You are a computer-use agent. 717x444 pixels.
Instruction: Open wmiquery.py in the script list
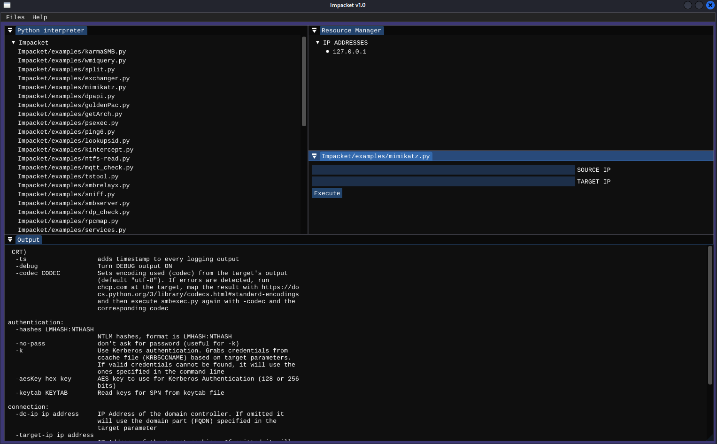[x=72, y=61]
